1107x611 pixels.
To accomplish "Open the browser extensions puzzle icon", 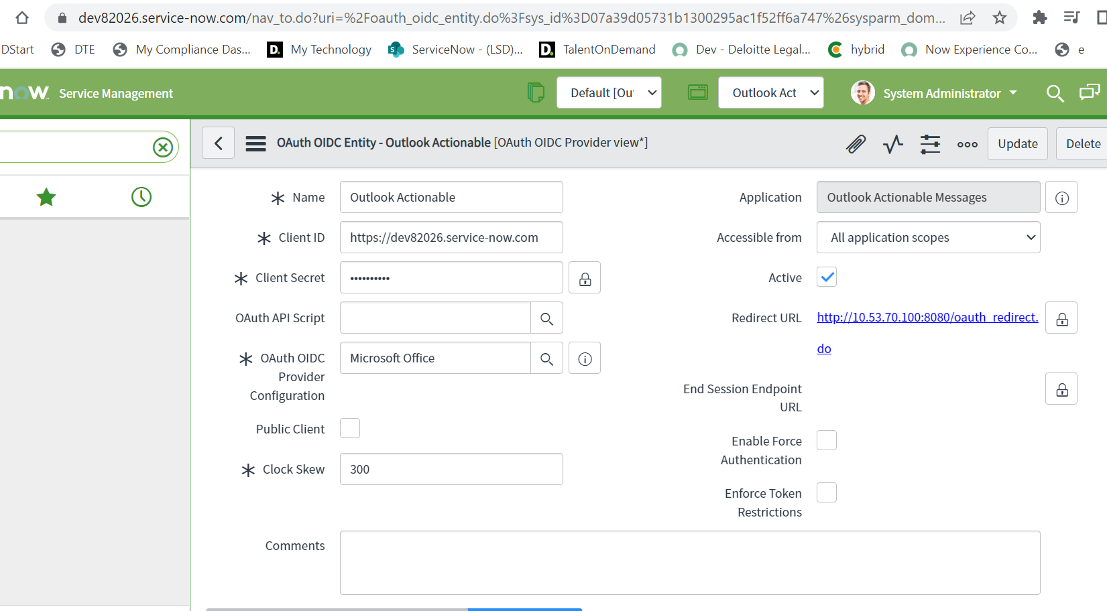I will [1040, 18].
